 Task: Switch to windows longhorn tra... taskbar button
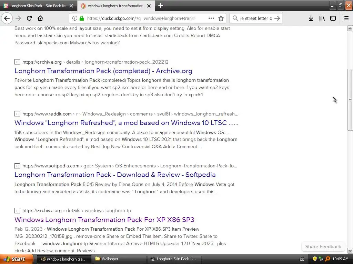[x=64, y=259]
